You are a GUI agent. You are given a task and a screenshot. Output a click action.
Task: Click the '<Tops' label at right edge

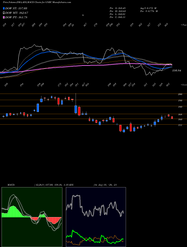pos(184,25)
